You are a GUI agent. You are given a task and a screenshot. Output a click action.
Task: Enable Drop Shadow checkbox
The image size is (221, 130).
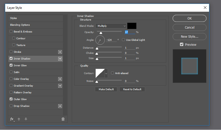(11, 106)
